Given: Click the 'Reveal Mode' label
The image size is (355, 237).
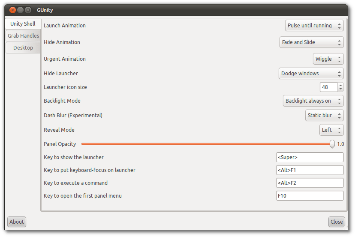Looking at the screenshot, I should tap(59, 130).
